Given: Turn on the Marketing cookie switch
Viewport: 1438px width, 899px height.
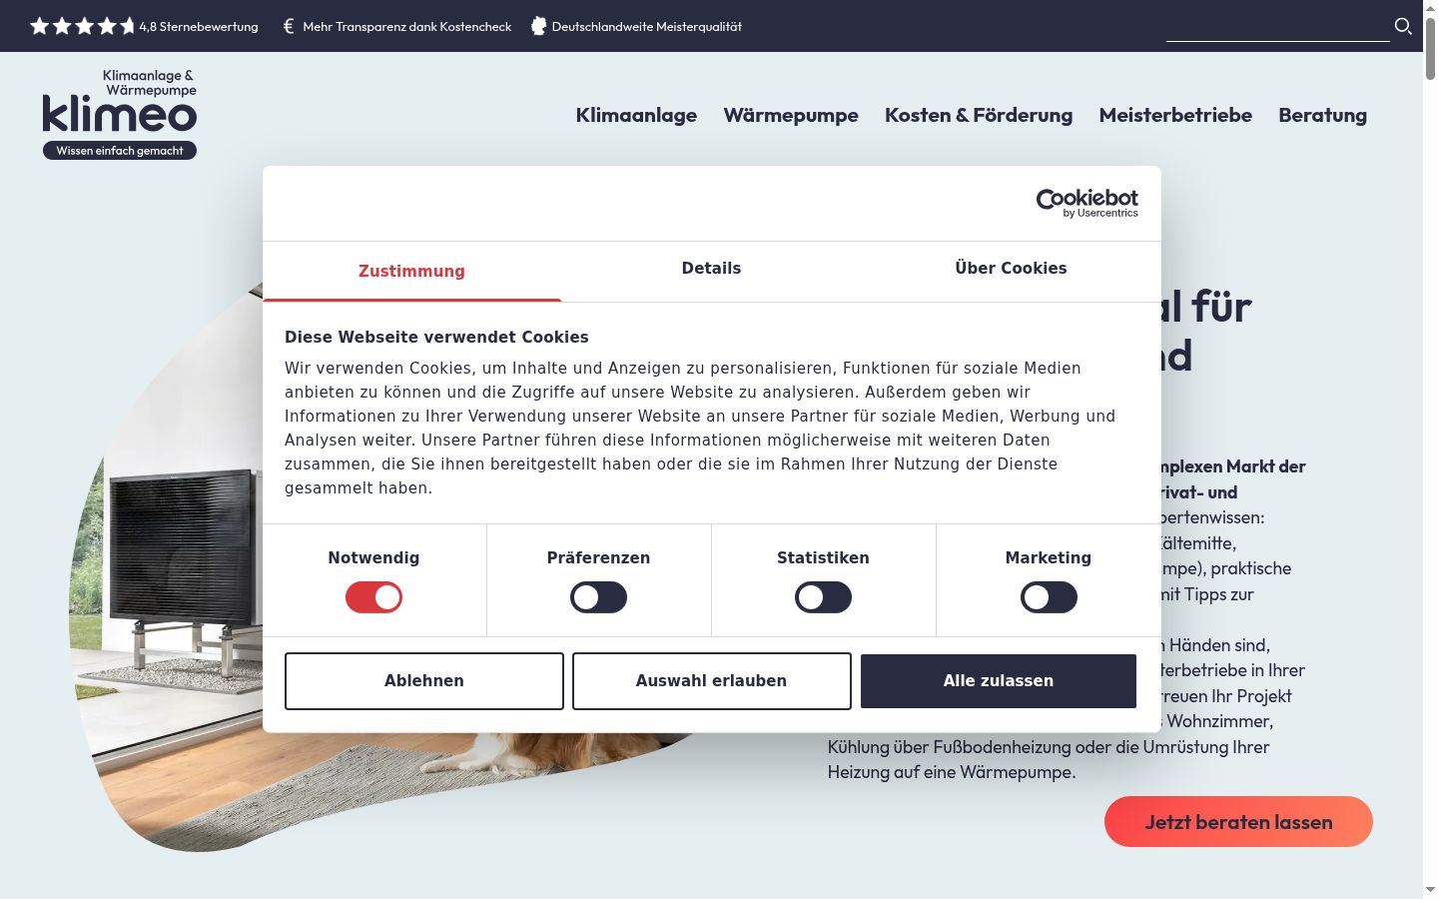Looking at the screenshot, I should 1049,597.
